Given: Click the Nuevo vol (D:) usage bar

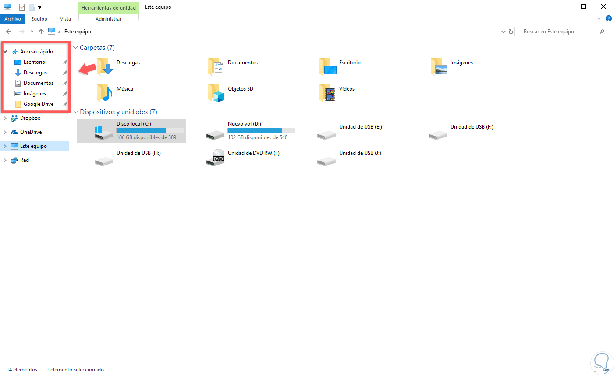Looking at the screenshot, I should [x=261, y=130].
